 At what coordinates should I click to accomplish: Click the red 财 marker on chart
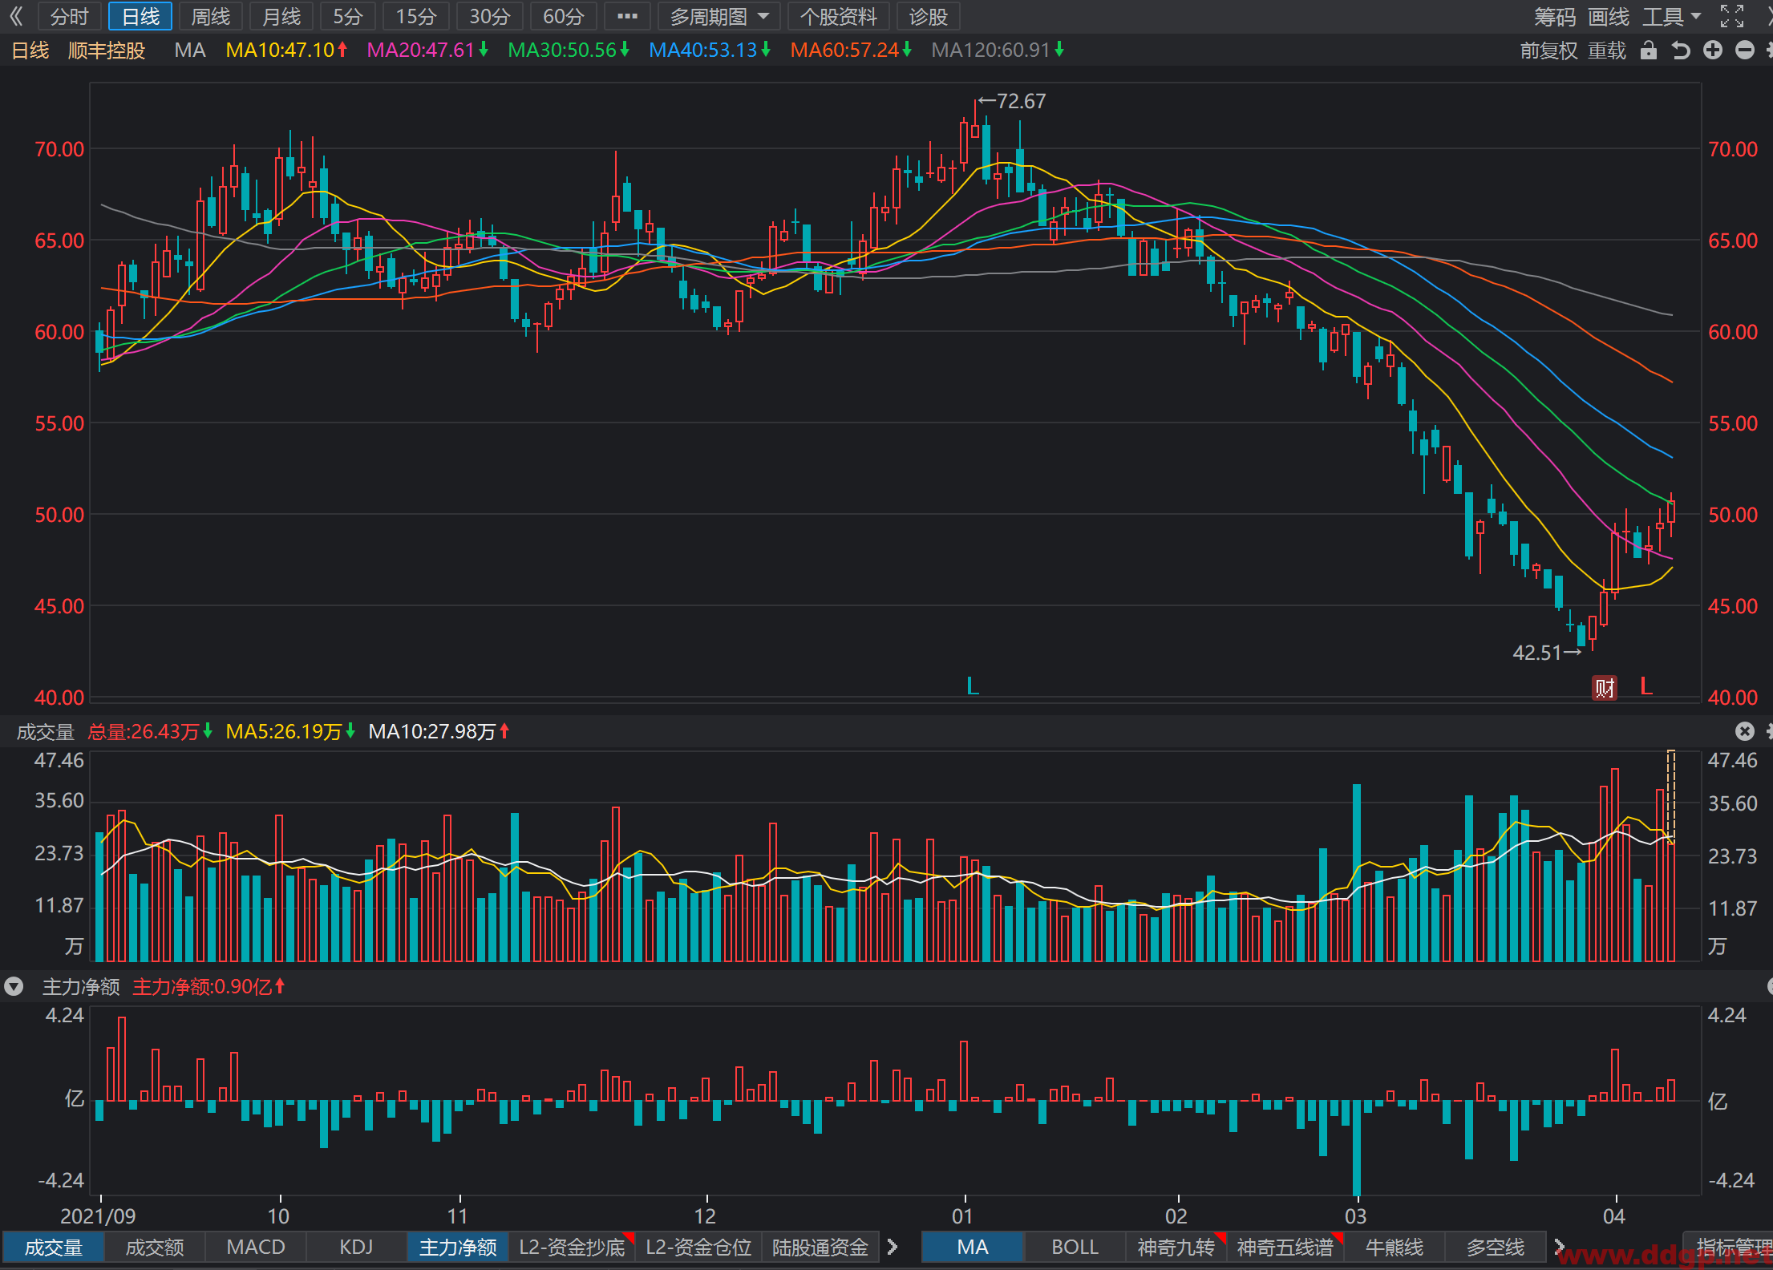(1605, 688)
